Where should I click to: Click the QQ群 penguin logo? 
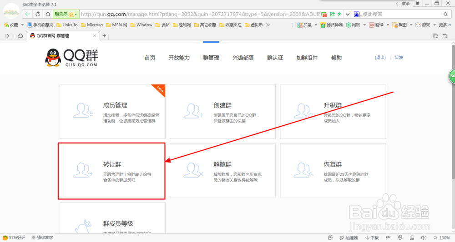(x=71, y=58)
